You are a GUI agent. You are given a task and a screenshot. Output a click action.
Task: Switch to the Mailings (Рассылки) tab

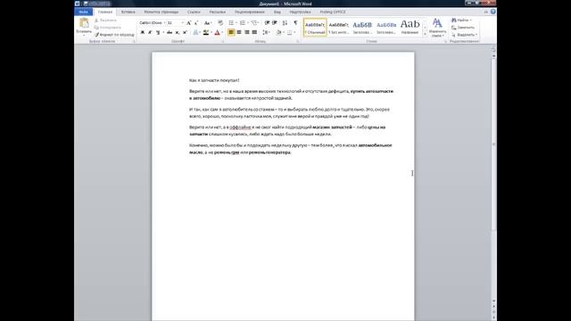[x=218, y=12]
